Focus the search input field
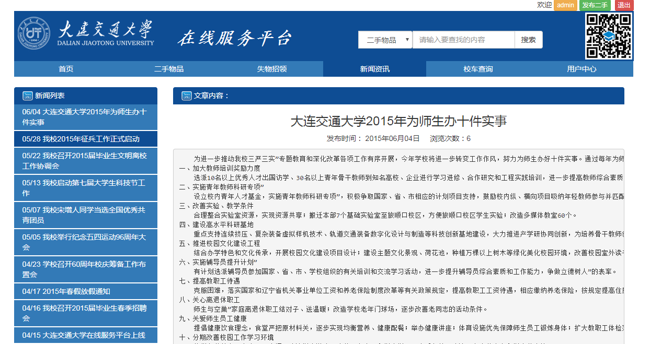Image resolution: width=650 pixels, height=344 pixels. pos(463,40)
